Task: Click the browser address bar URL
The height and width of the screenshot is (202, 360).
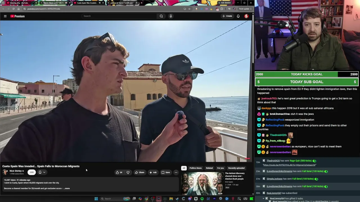Action: coord(44,9)
